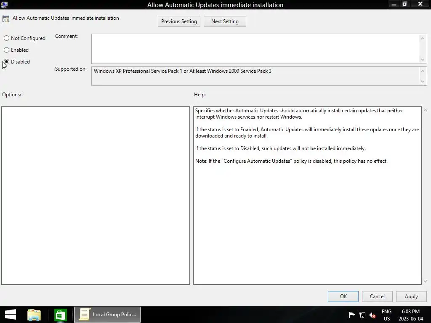Click the Supported on text field
This screenshot has width=431, height=323.
tap(255, 76)
